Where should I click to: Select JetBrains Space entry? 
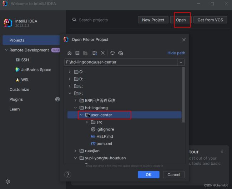36,70
